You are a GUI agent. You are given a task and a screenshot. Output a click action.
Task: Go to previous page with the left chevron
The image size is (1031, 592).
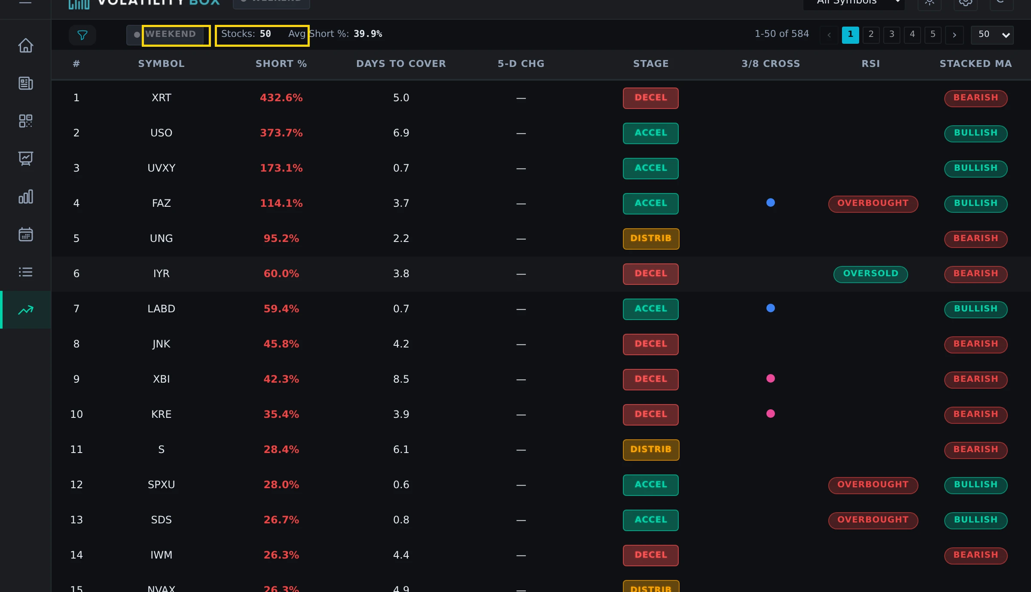tap(829, 35)
